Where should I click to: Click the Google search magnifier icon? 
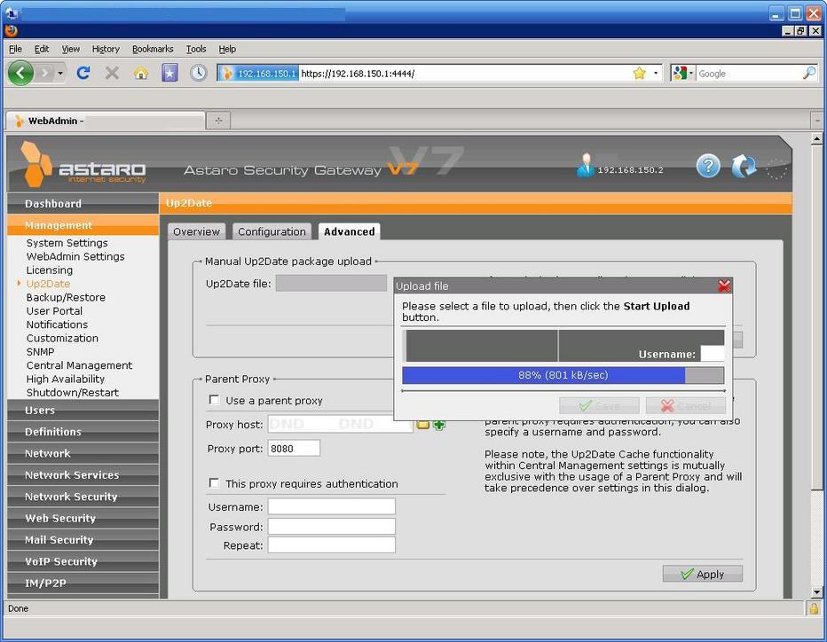pos(808,74)
